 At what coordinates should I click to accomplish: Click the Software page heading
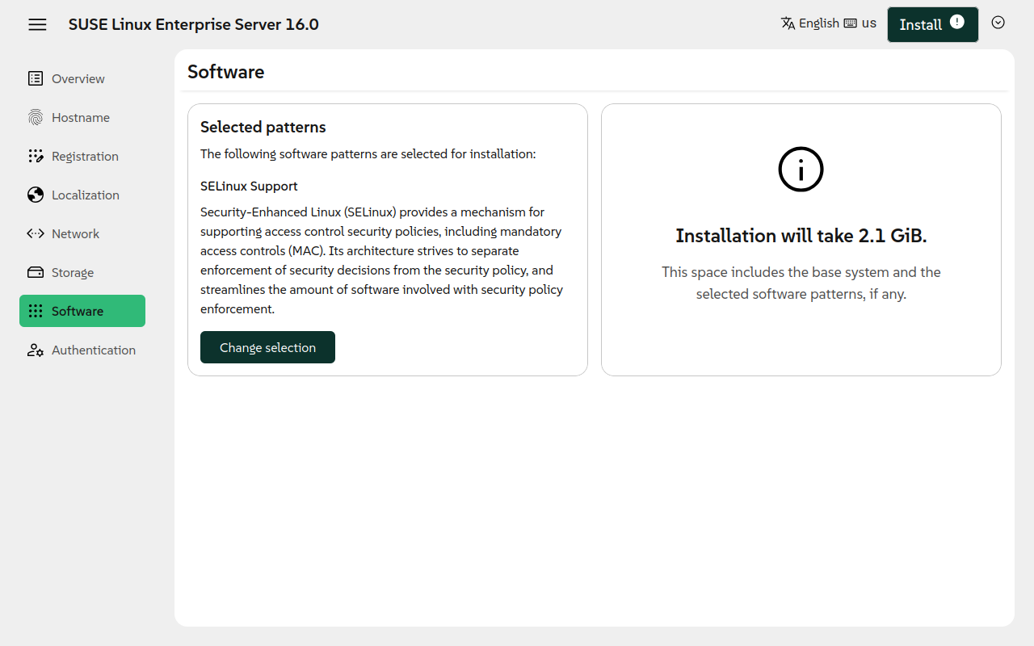click(225, 72)
